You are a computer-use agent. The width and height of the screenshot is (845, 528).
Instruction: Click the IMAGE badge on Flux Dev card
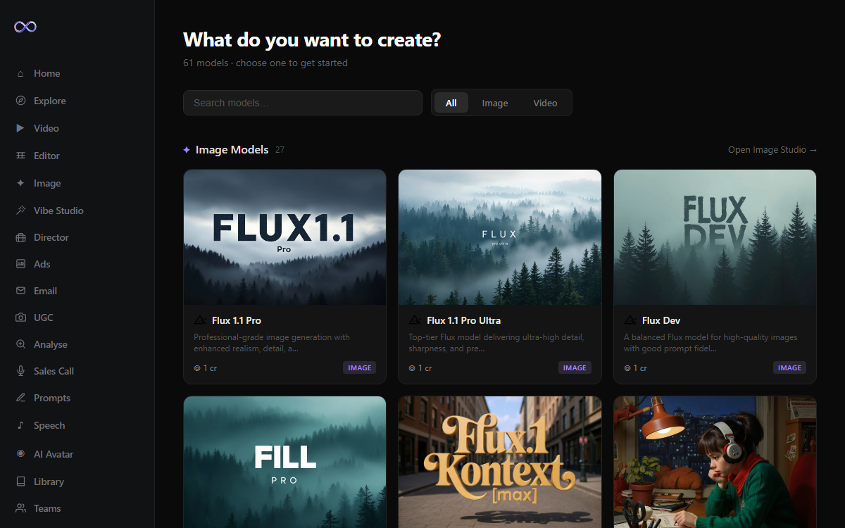(789, 367)
